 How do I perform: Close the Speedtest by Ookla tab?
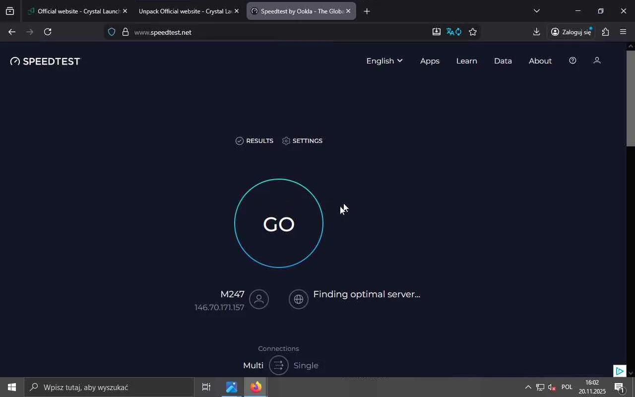click(x=348, y=11)
